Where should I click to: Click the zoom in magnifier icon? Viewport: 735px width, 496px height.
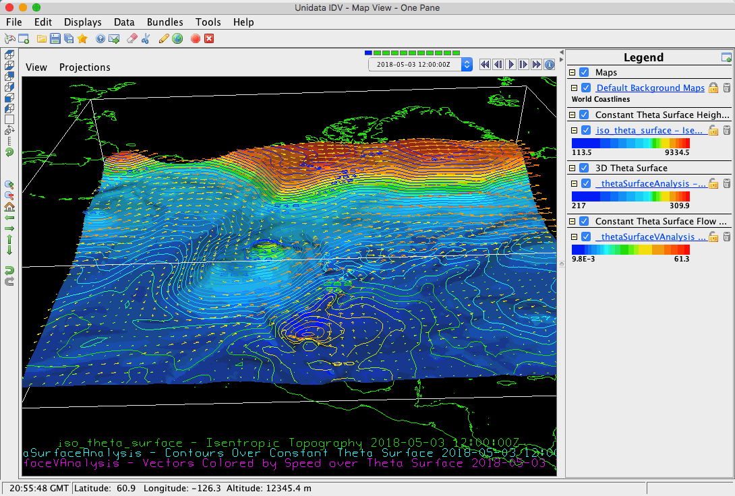[9, 184]
